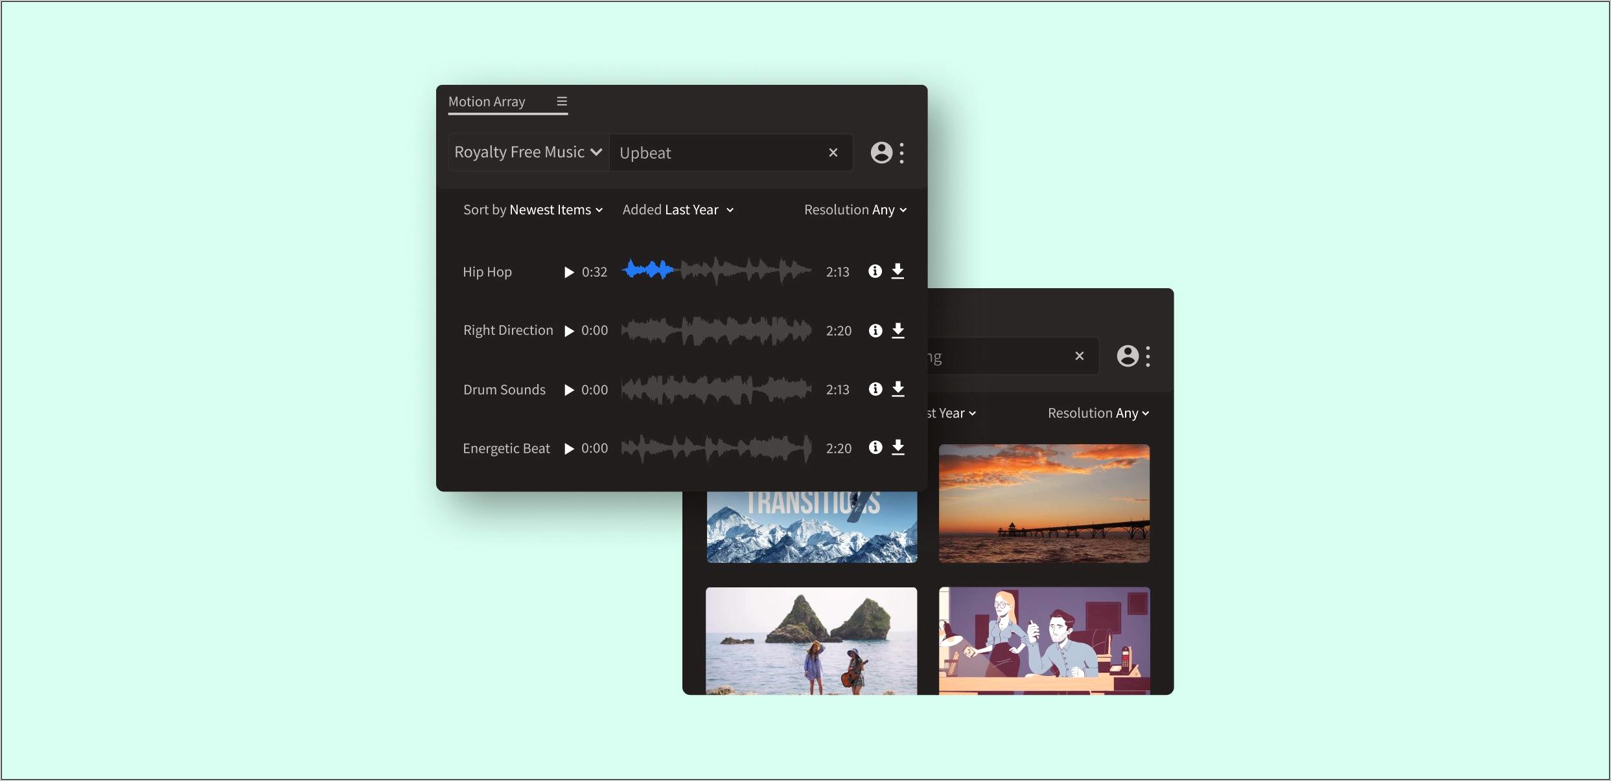Image resolution: width=1611 pixels, height=781 pixels.
Task: Click the Motion Array menu tab
Action: pyautogui.click(x=486, y=100)
